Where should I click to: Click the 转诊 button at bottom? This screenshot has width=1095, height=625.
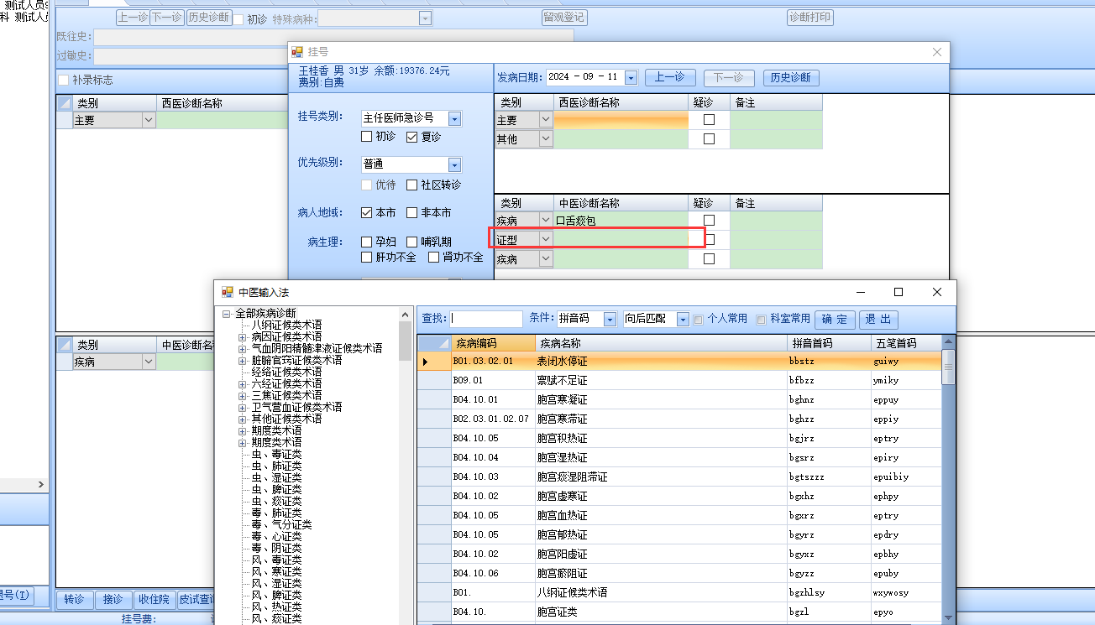74,599
